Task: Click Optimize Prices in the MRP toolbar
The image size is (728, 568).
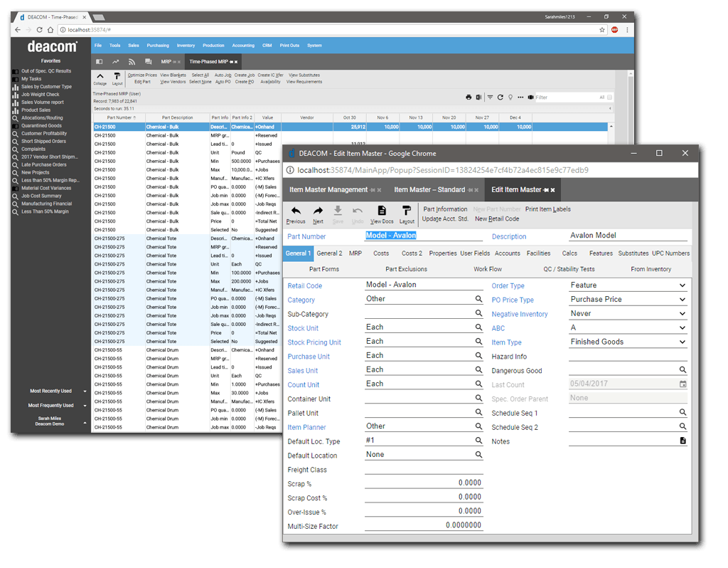Action: pyautogui.click(x=142, y=75)
